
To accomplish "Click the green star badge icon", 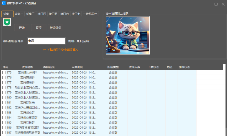I will 7,22.
